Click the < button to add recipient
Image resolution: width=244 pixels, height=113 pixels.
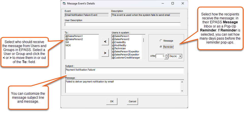pos(105,42)
